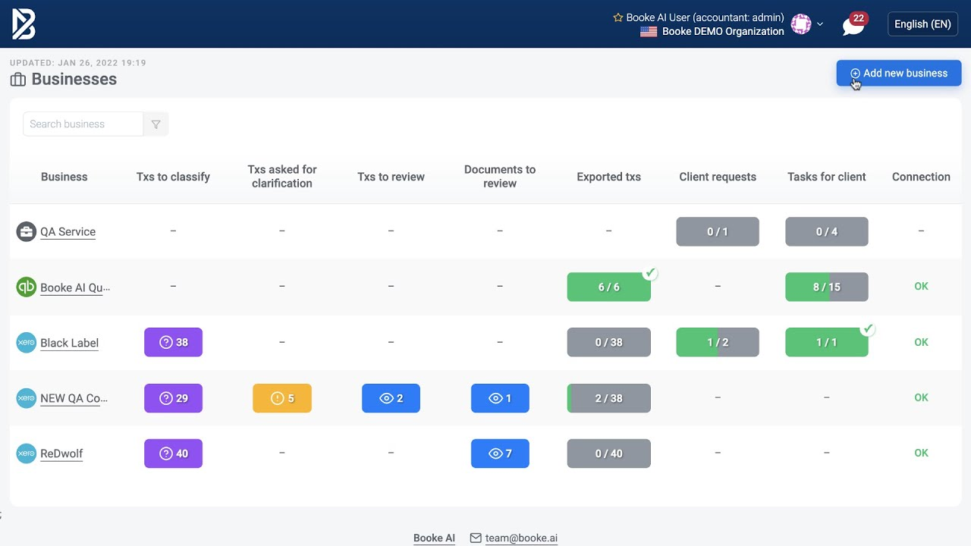Click the orange clarification badge showing 5
This screenshot has width=971, height=546.
(x=282, y=397)
